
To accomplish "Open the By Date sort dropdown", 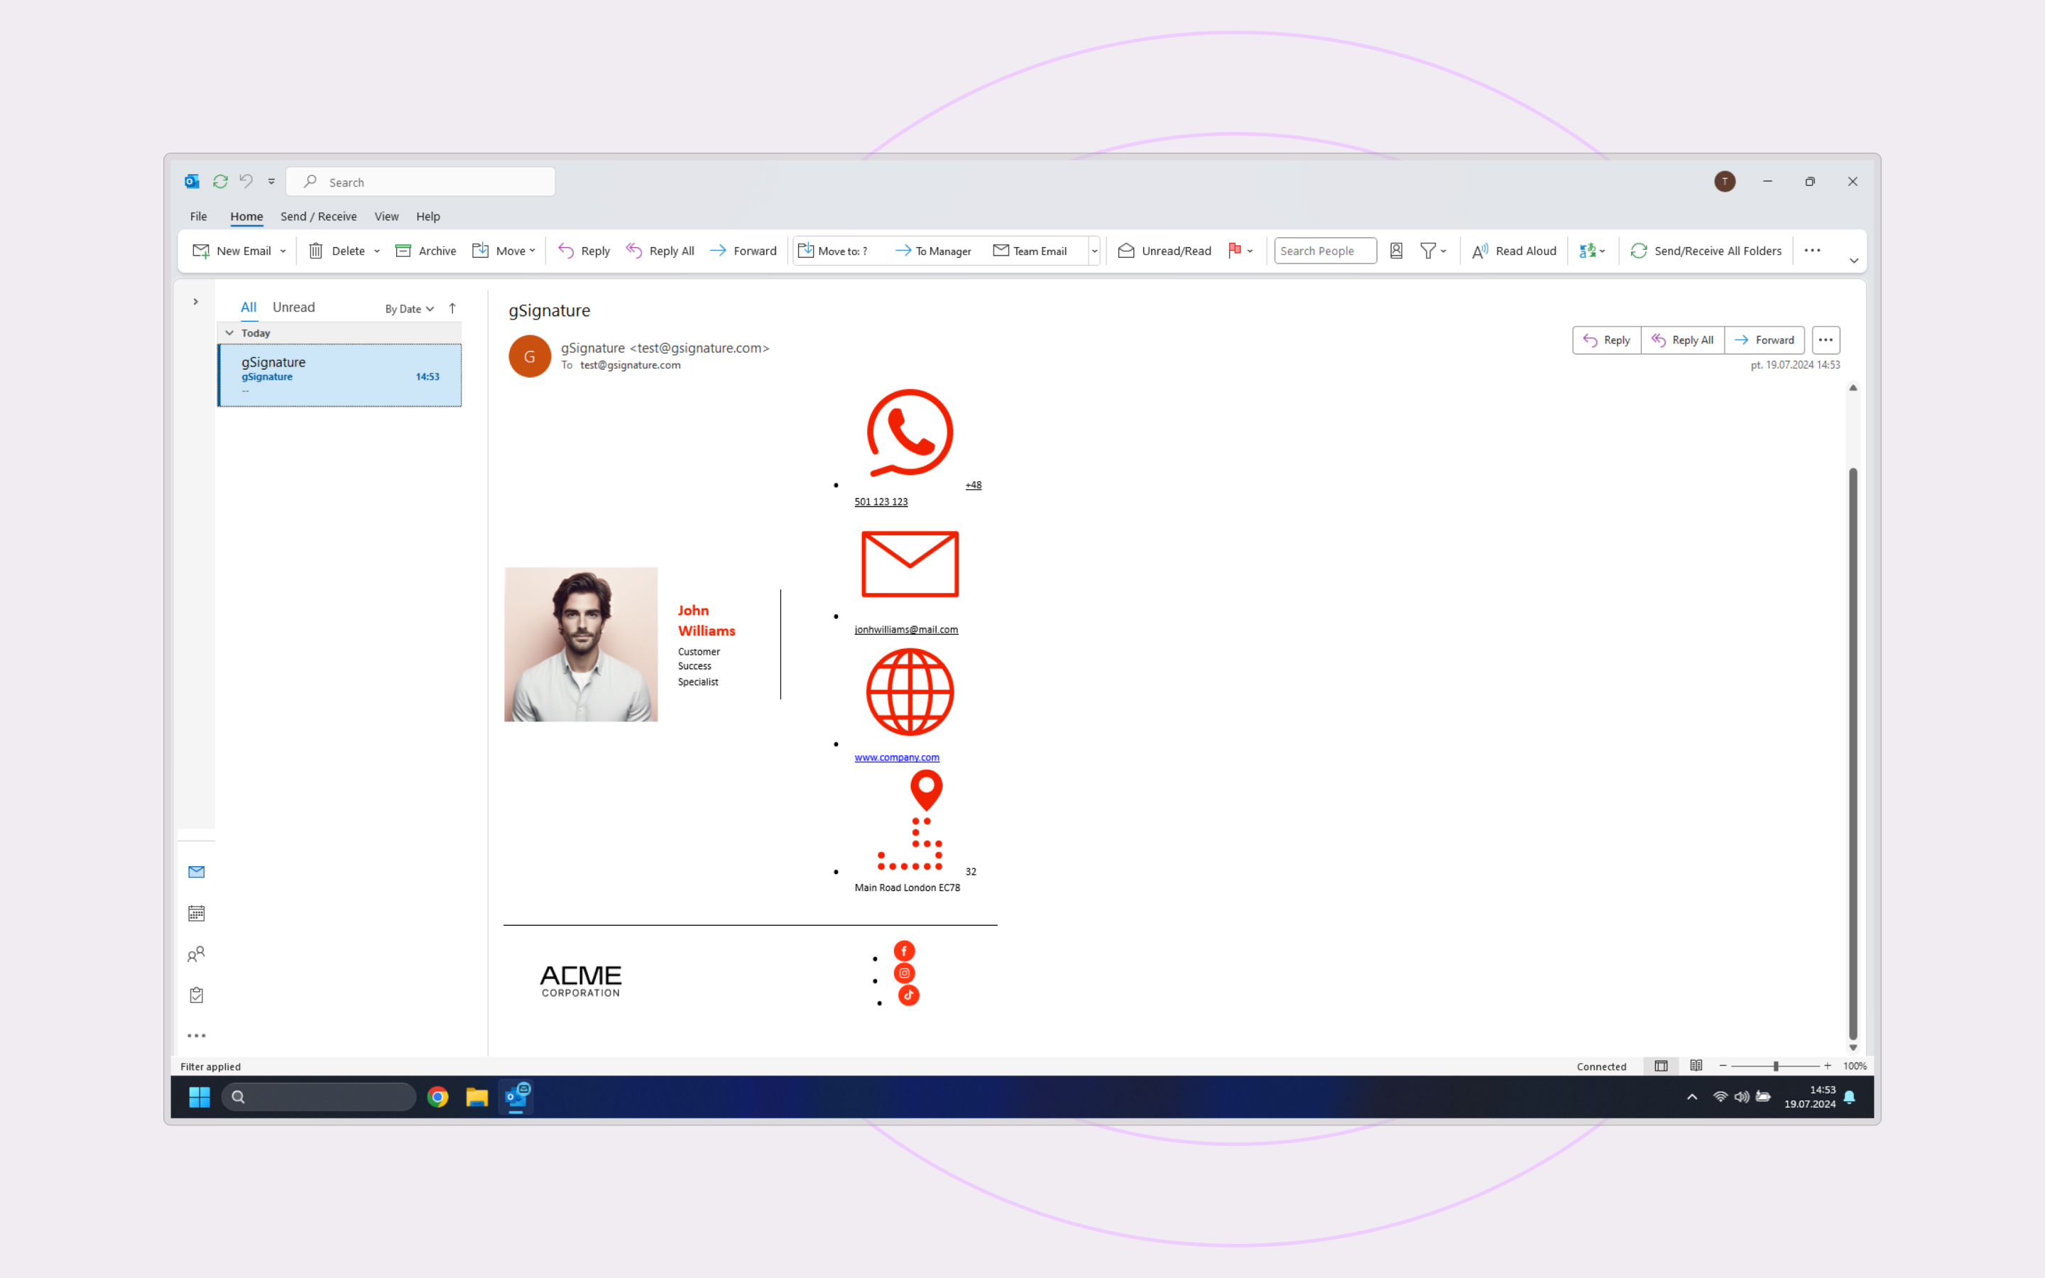I will [x=409, y=309].
